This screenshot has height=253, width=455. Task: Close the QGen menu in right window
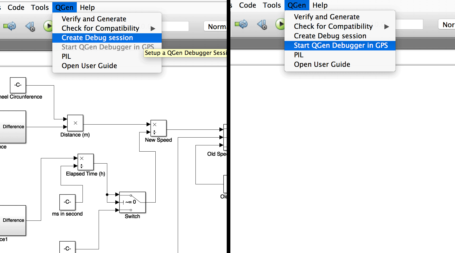point(297,5)
